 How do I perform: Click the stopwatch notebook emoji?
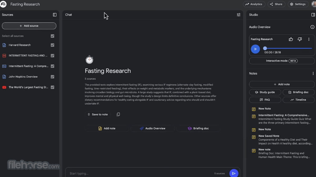pyautogui.click(x=89, y=60)
